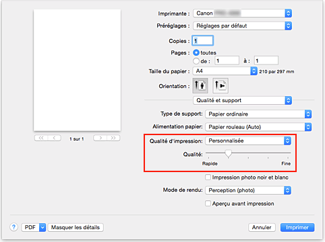Go to previous preview page

pos(55,138)
